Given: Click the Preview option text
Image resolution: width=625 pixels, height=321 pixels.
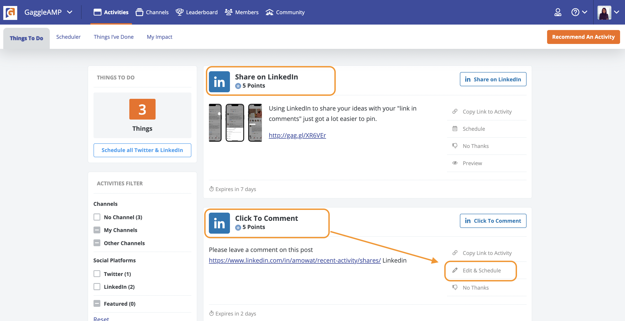Looking at the screenshot, I should (x=472, y=163).
